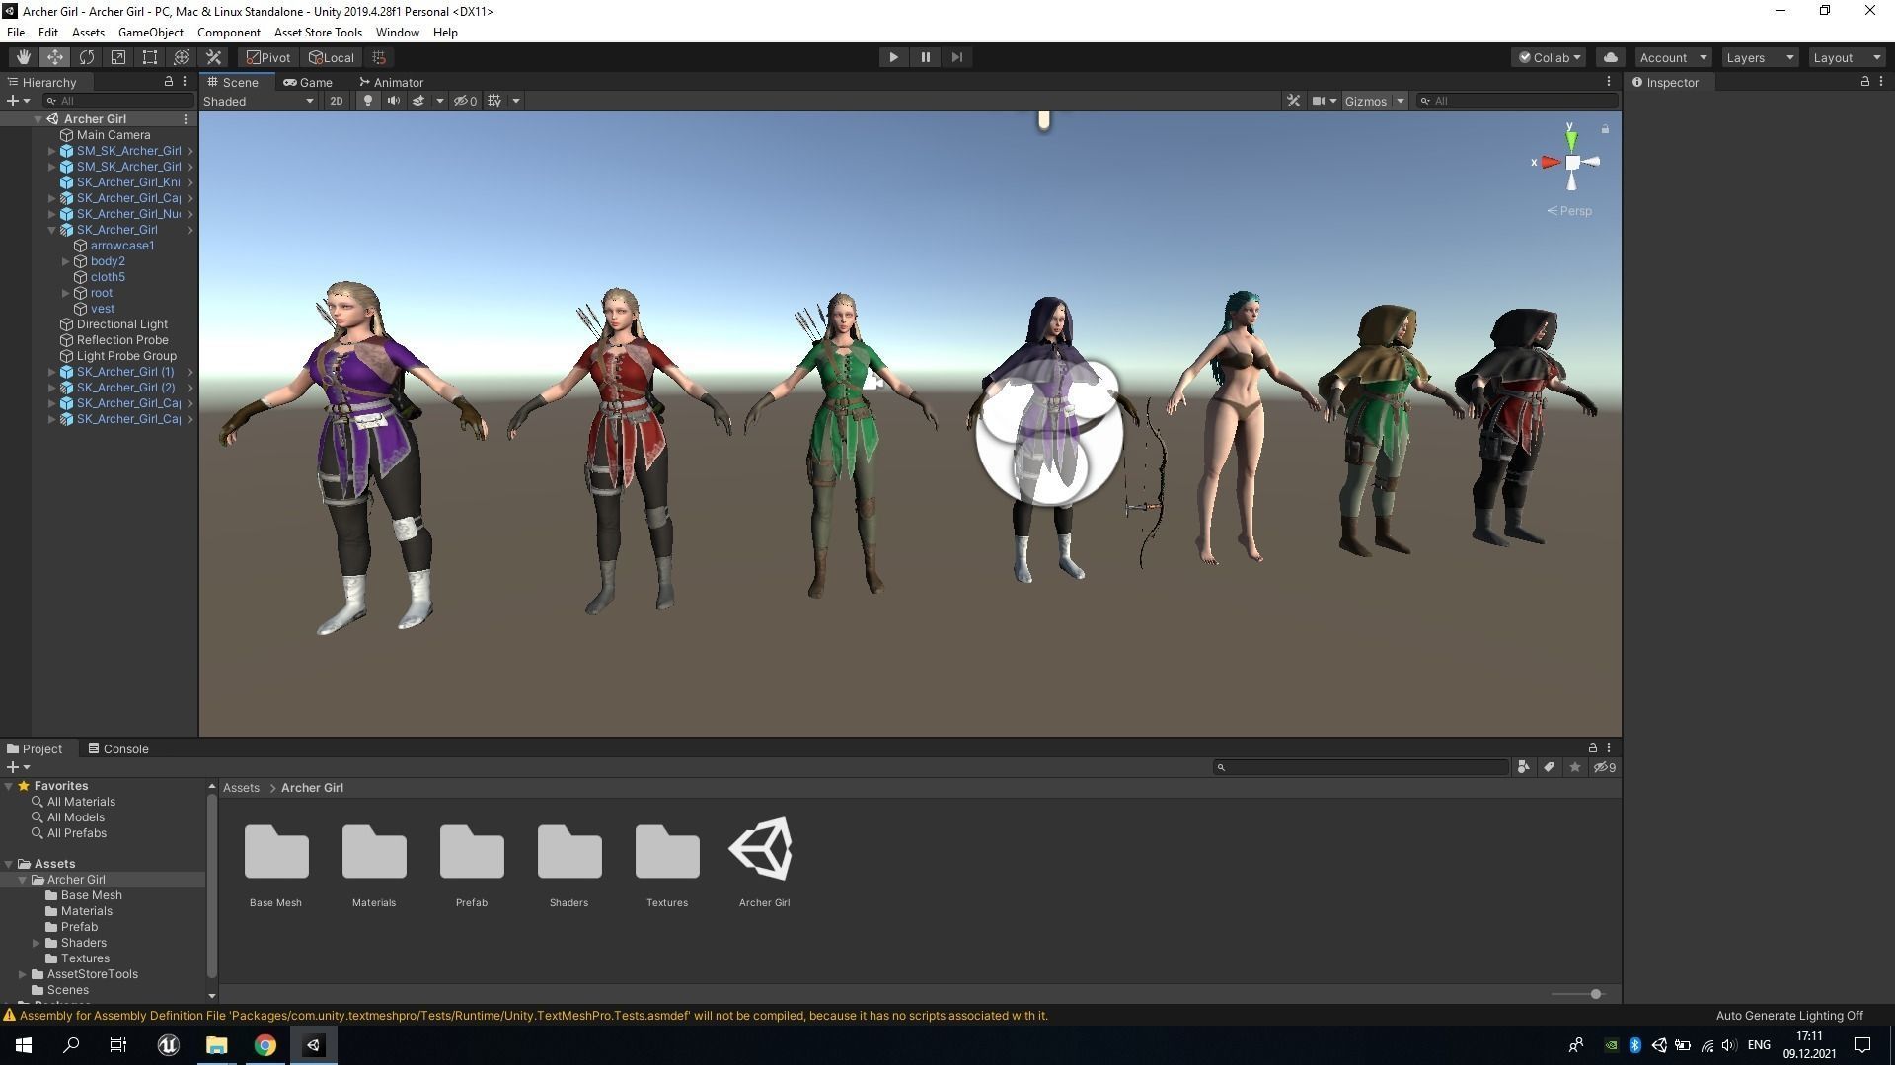The width and height of the screenshot is (1895, 1065).
Task: Select the Hand tool
Action: [x=23, y=57]
